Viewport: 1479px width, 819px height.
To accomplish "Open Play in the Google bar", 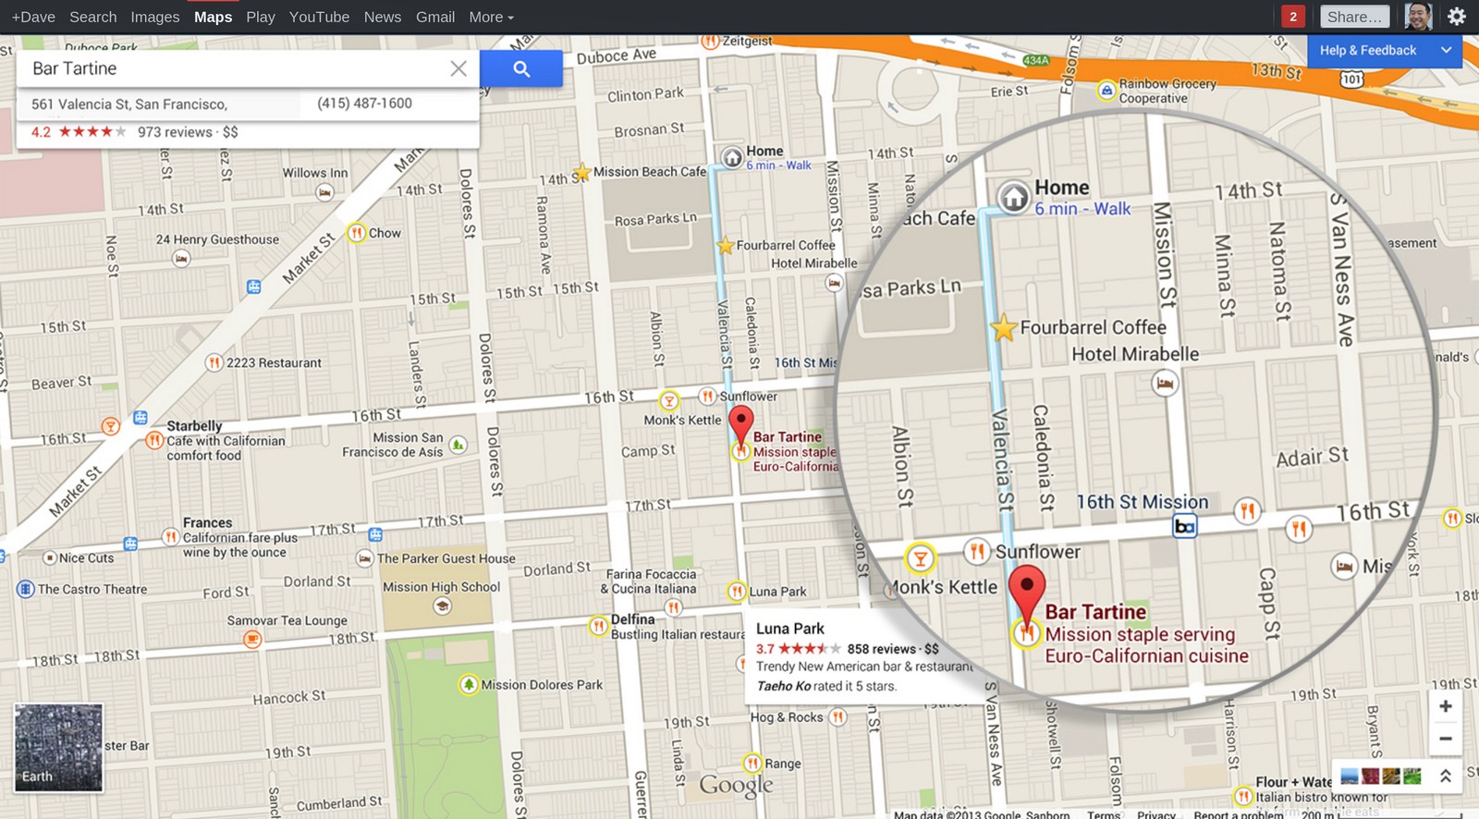I will [x=261, y=17].
